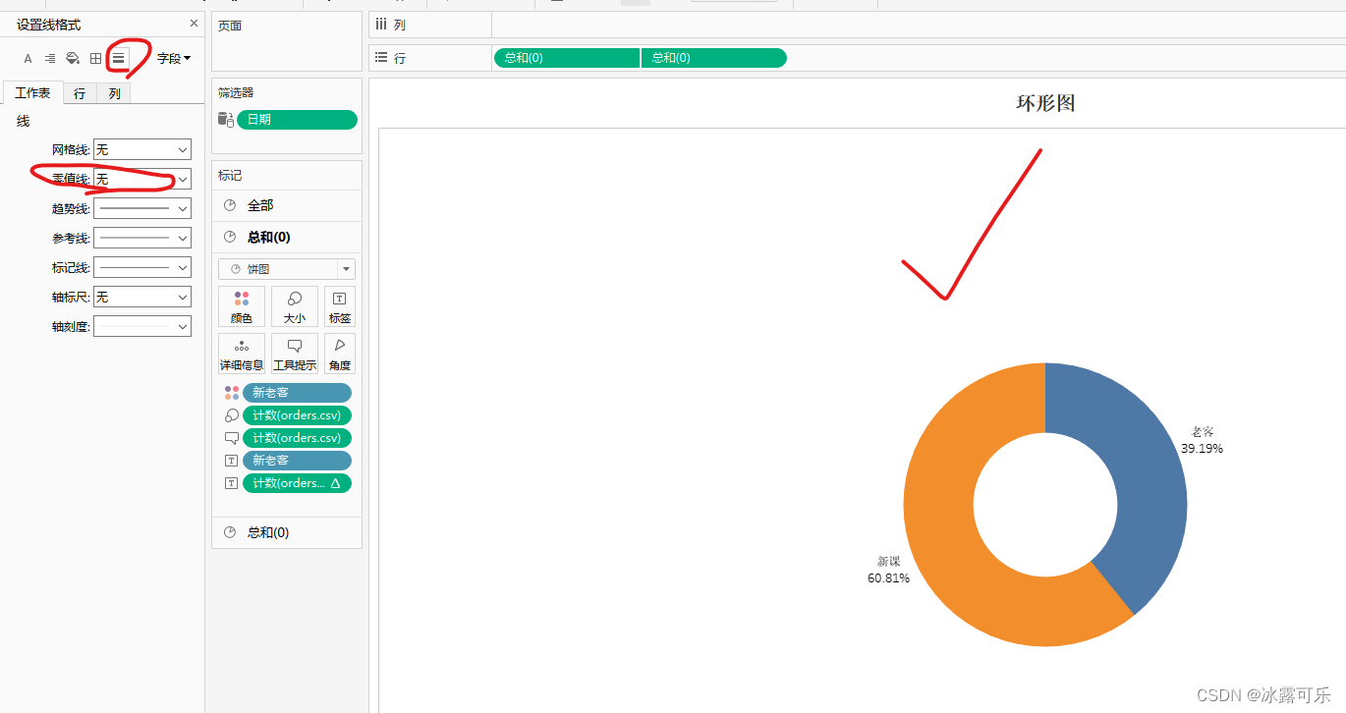This screenshot has height=713, width=1346.
Task: Open the 标记线 line style dropdown
Action: pyautogui.click(x=142, y=267)
